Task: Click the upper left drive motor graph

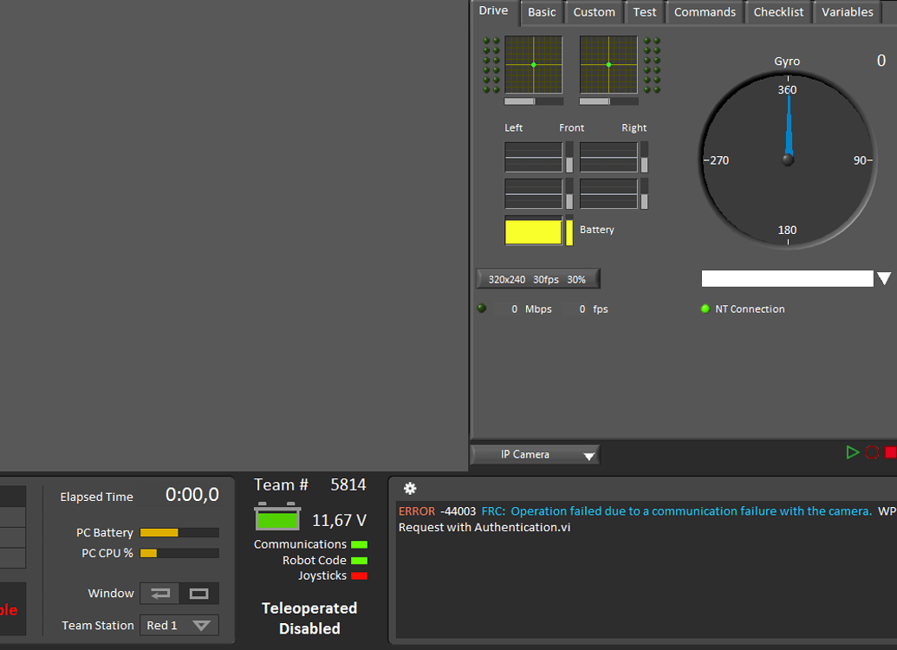Action: pyautogui.click(x=533, y=157)
